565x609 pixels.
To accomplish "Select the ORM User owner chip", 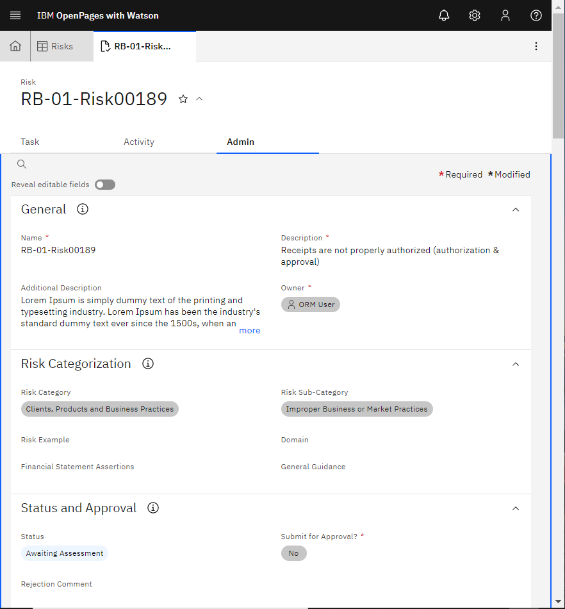I will 310,304.
